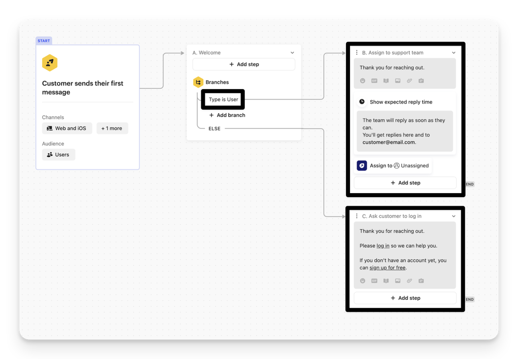
Task: Collapse B. Assign to support team chevron
Action: tap(454, 53)
